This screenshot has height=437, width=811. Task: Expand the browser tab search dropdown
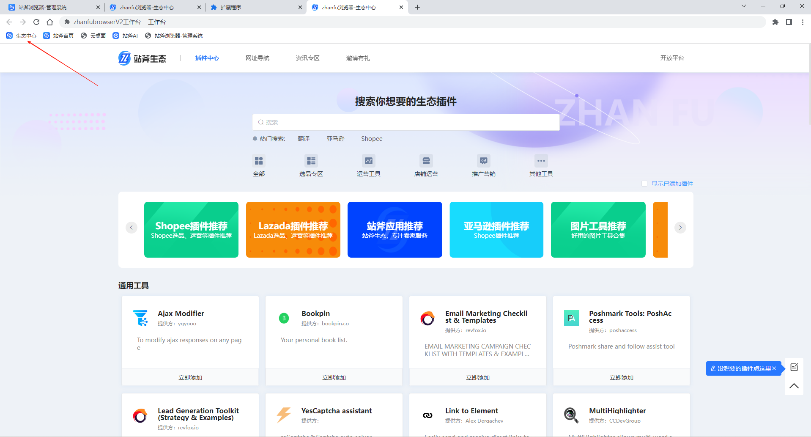pos(744,6)
